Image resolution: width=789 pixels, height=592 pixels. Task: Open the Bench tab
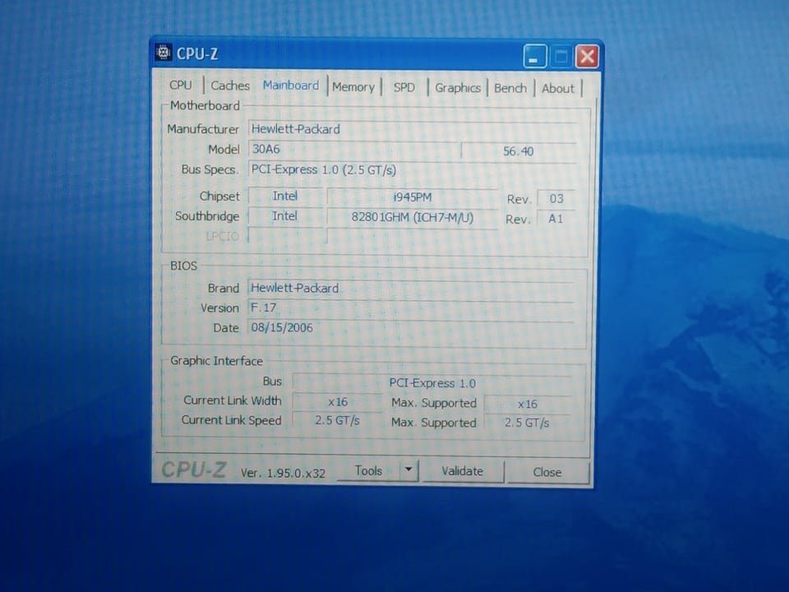[x=510, y=88]
